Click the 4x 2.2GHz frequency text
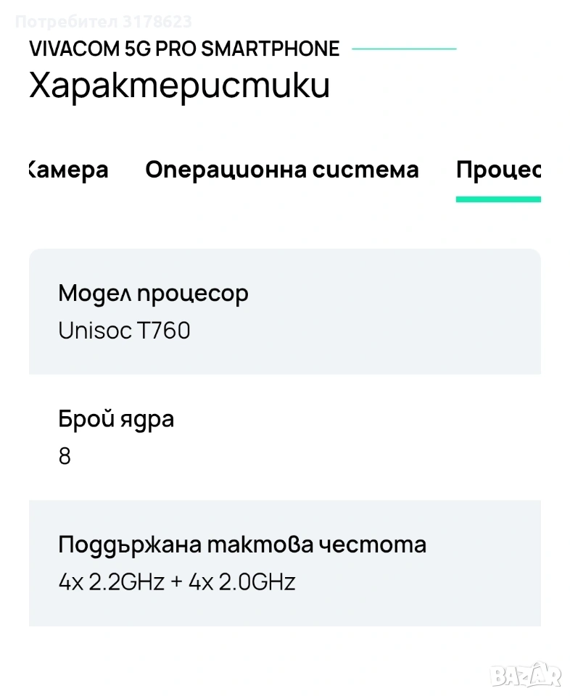 112,582
